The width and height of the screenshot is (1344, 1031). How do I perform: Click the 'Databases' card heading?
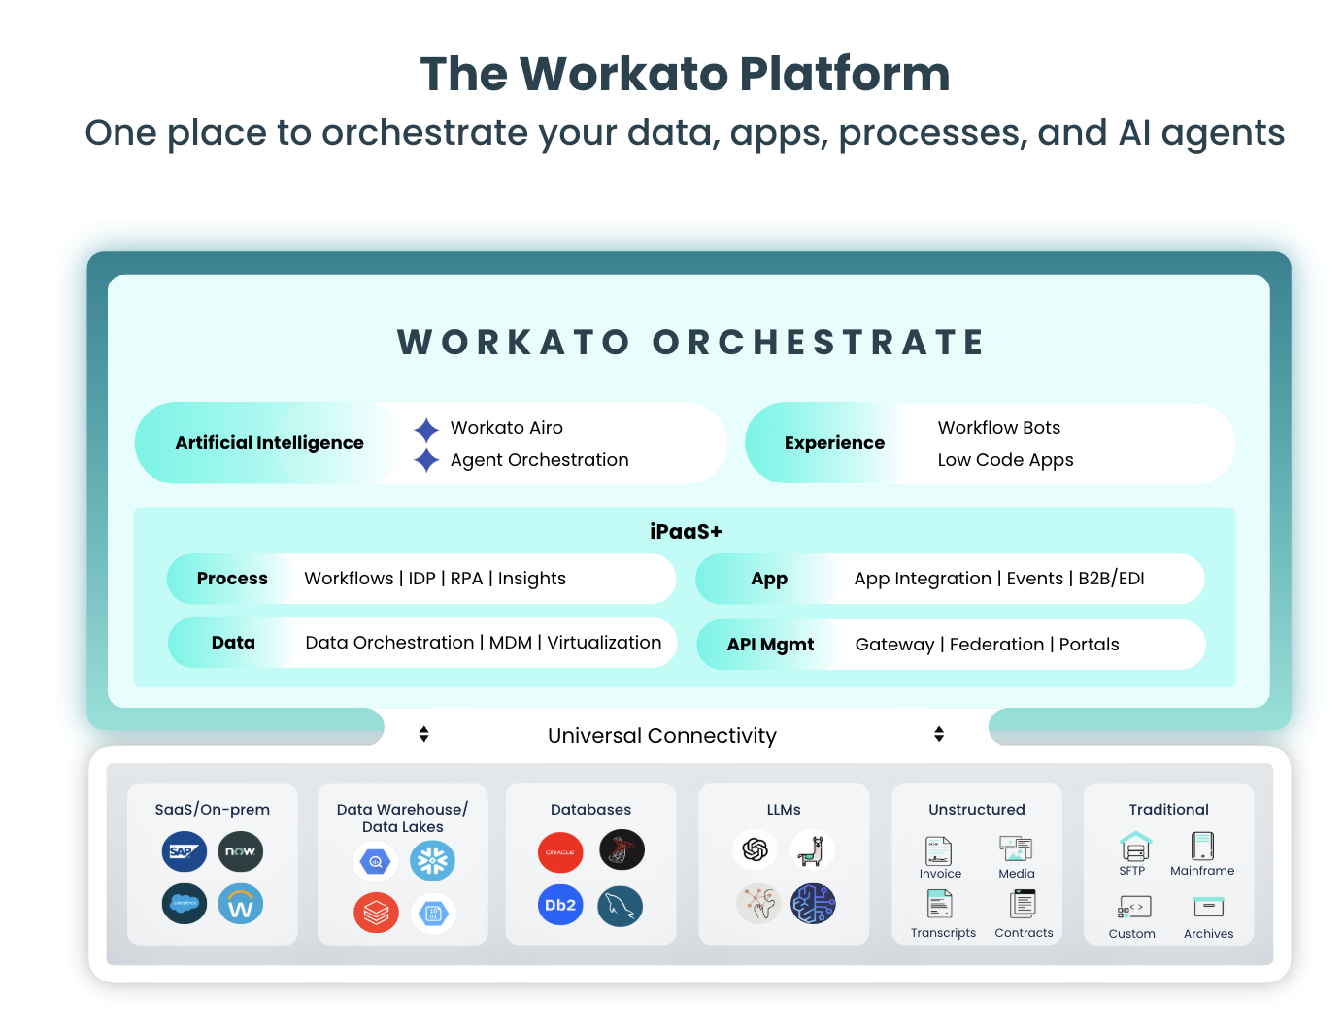[590, 810]
